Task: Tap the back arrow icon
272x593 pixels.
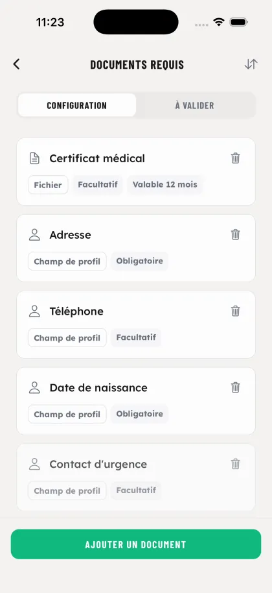Action: (16, 64)
